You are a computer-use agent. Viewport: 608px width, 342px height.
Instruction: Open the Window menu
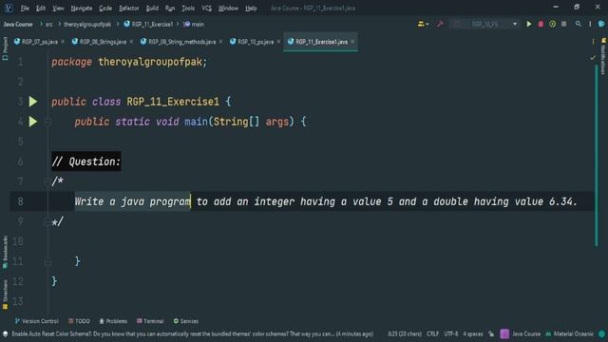click(x=228, y=9)
